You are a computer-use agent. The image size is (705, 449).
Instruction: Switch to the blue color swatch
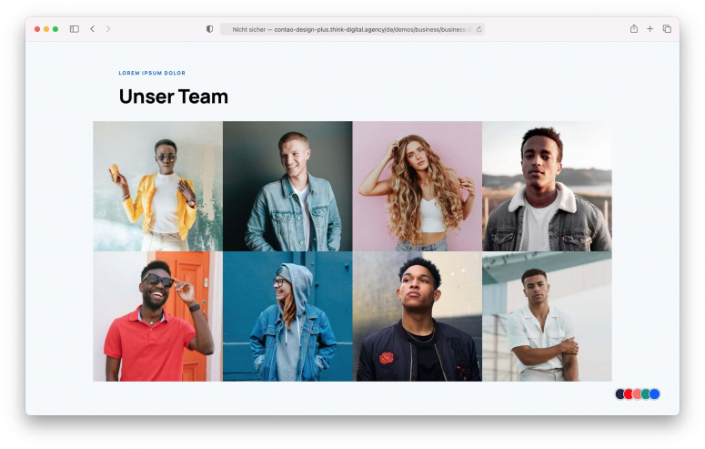pyautogui.click(x=655, y=393)
